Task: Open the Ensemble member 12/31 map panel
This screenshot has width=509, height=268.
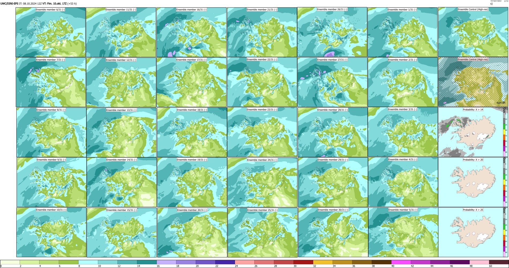Action: click(121, 83)
